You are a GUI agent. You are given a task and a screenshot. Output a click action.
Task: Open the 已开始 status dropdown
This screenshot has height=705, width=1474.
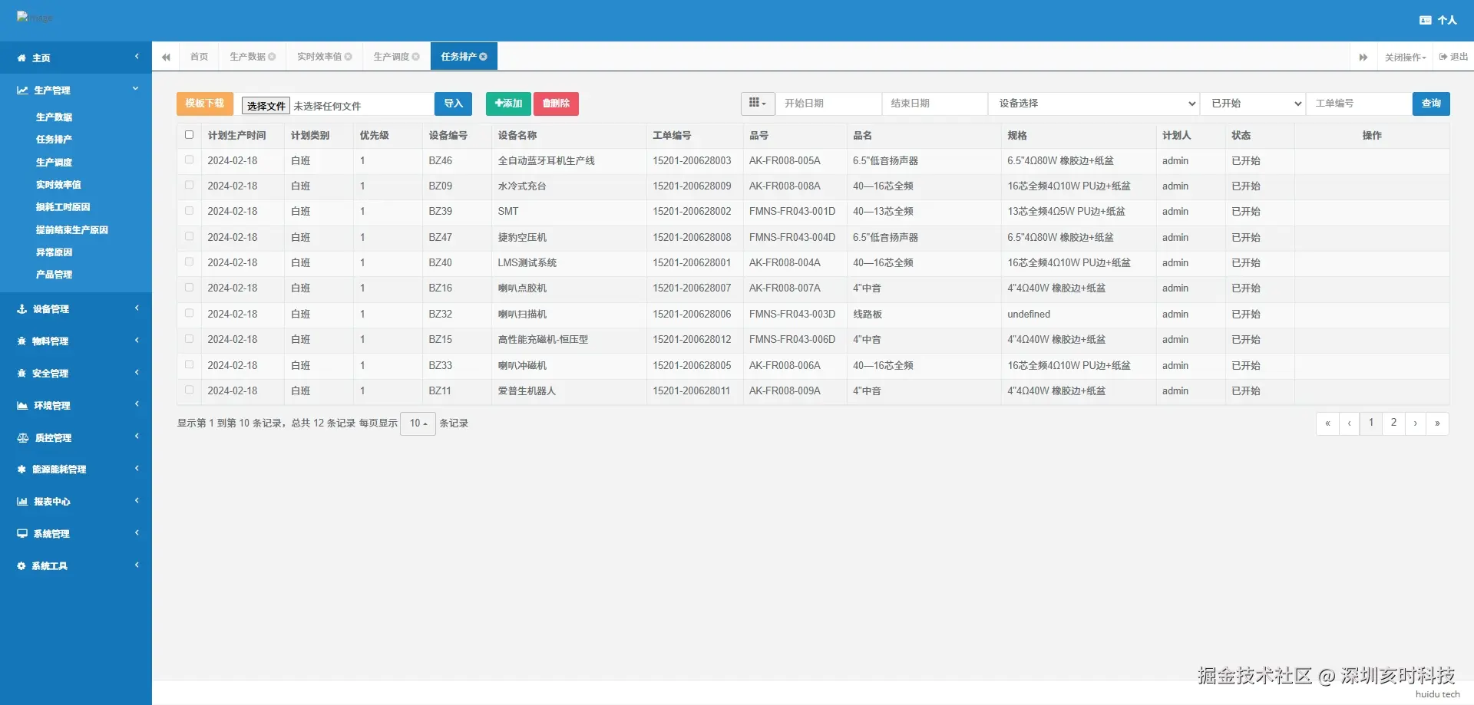pos(1253,104)
